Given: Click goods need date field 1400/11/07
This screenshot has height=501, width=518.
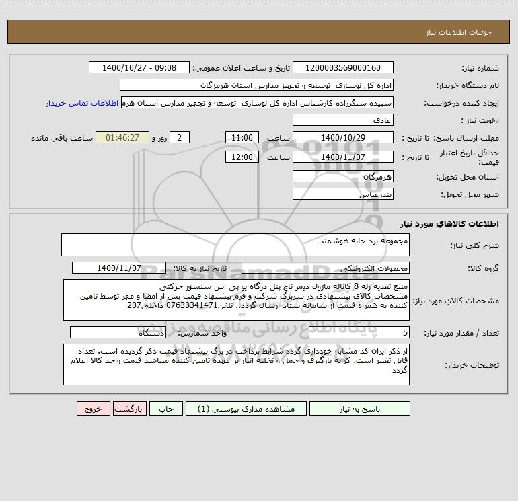Looking at the screenshot, I should click(119, 268).
